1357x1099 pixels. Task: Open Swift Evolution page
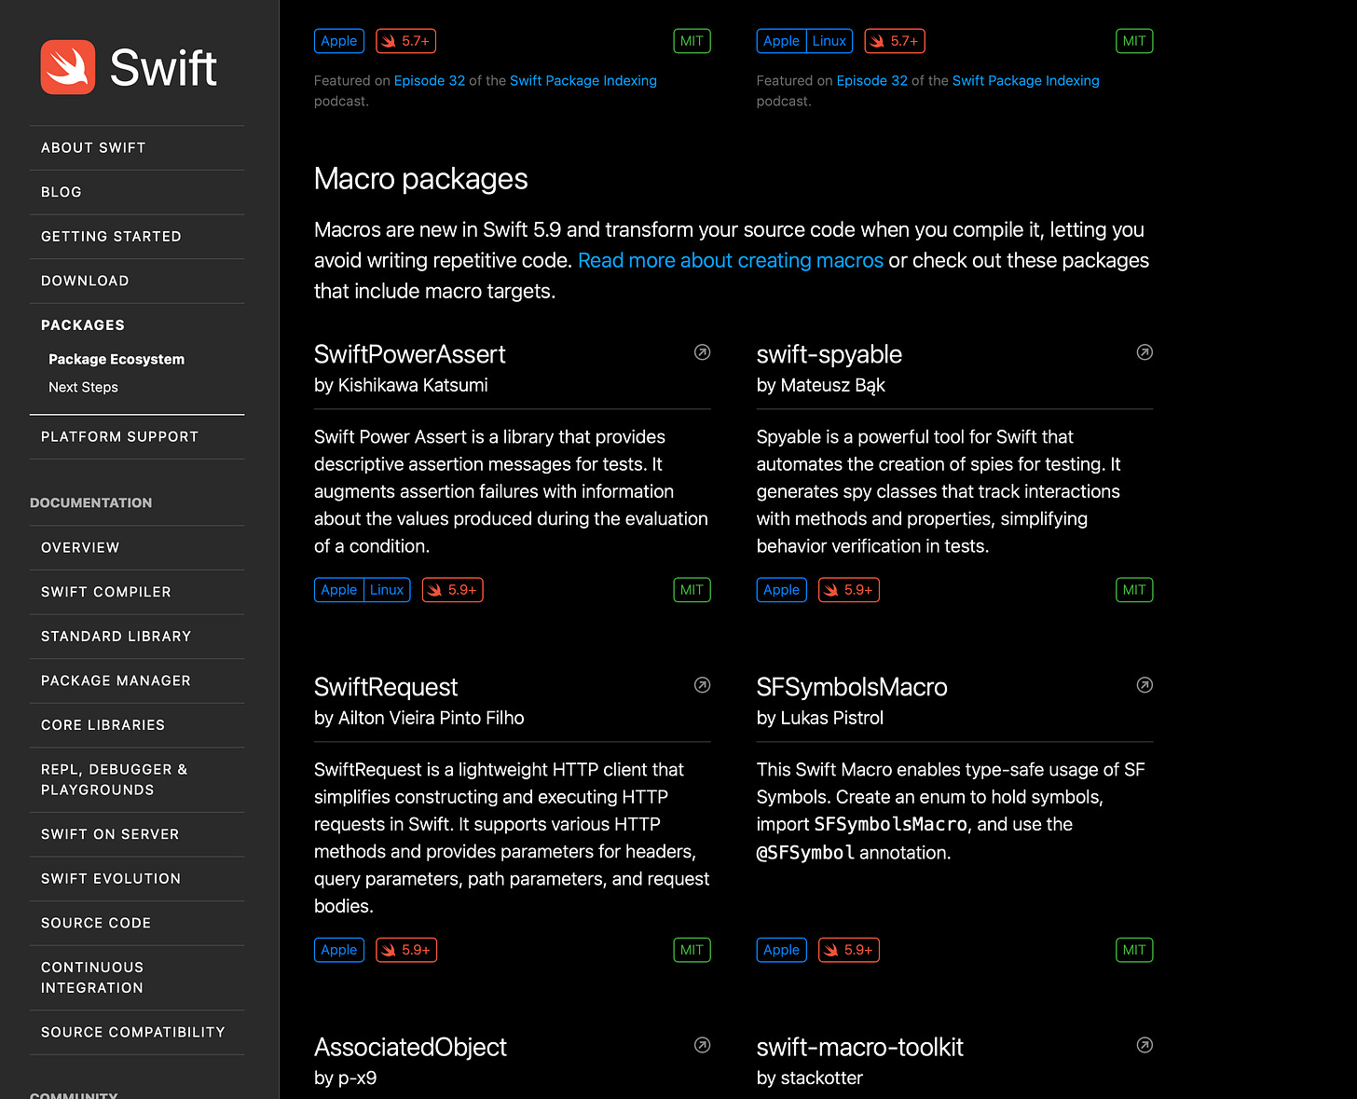pyautogui.click(x=111, y=878)
